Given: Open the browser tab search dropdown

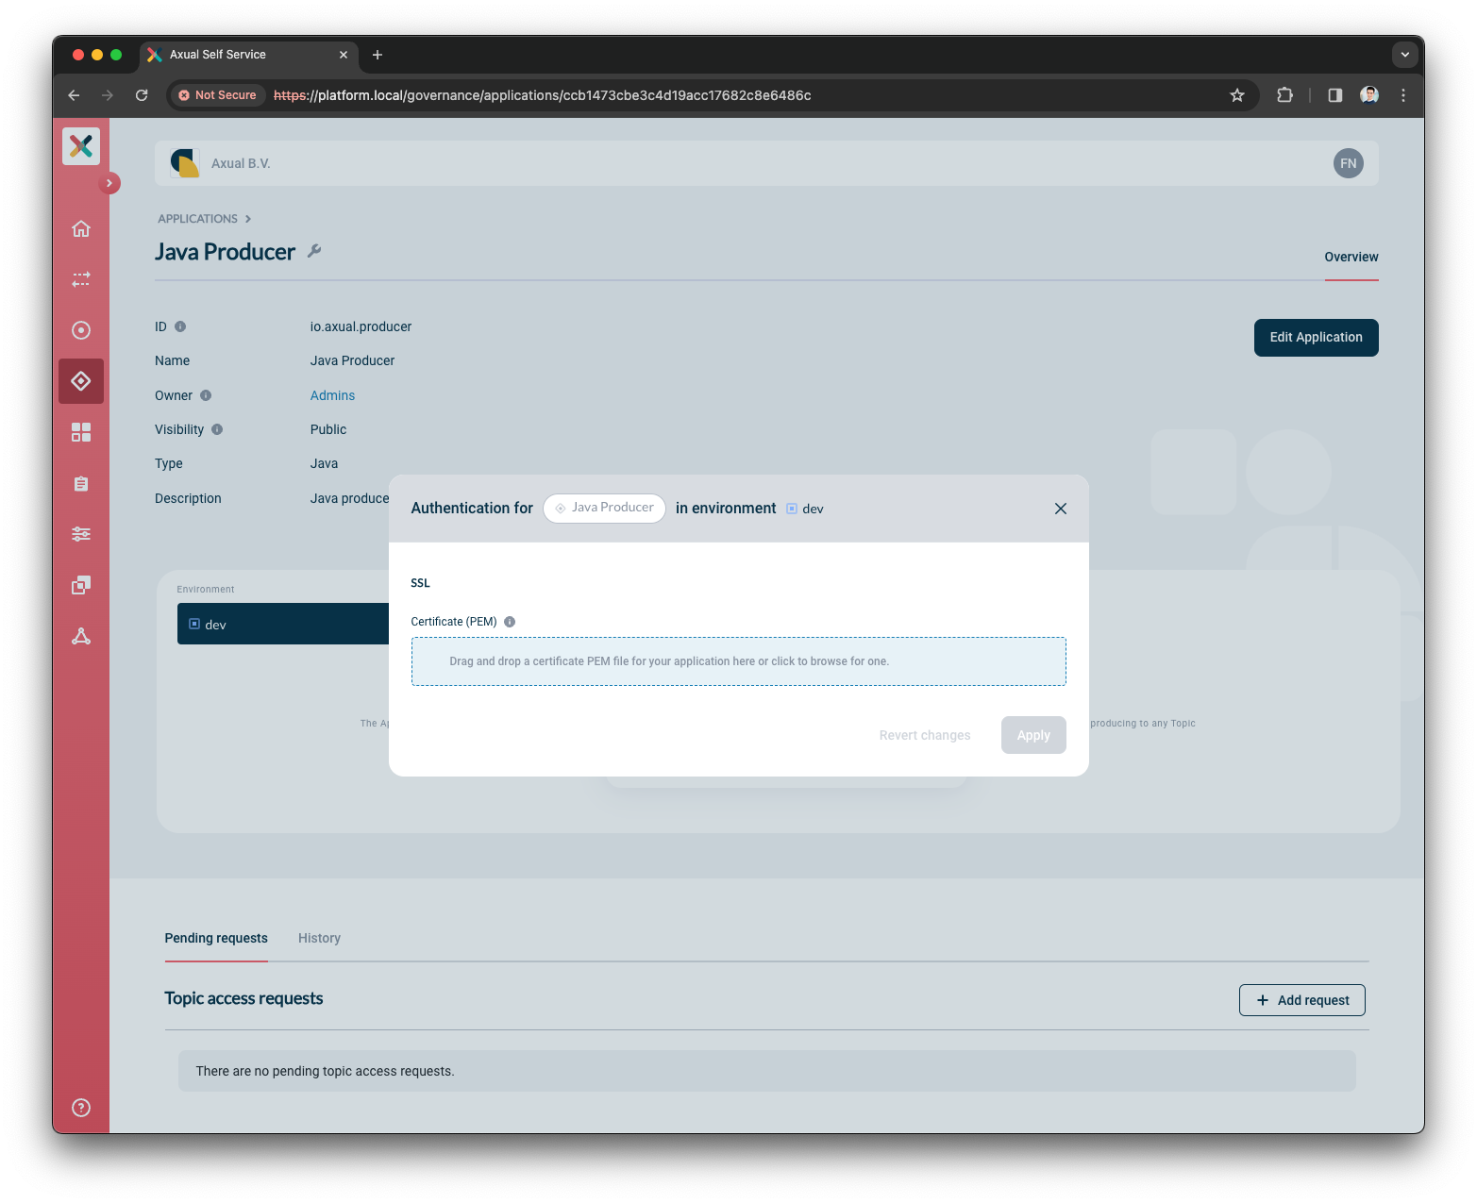Looking at the screenshot, I should coord(1405,55).
